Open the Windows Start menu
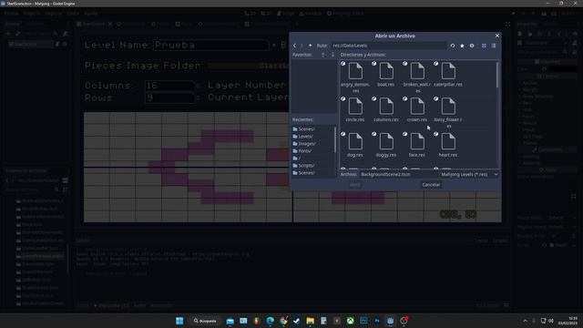 (179, 321)
